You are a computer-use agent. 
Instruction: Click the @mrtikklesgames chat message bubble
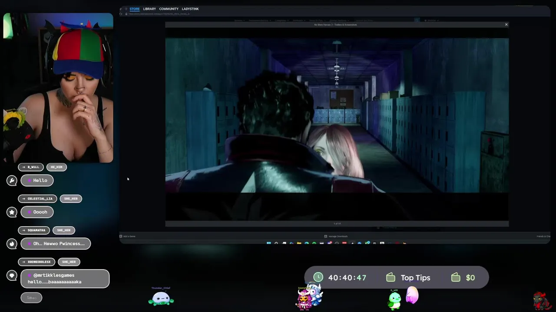point(65,279)
